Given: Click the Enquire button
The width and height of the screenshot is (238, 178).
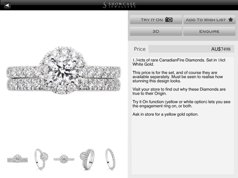Looking at the screenshot, I should [x=209, y=31].
